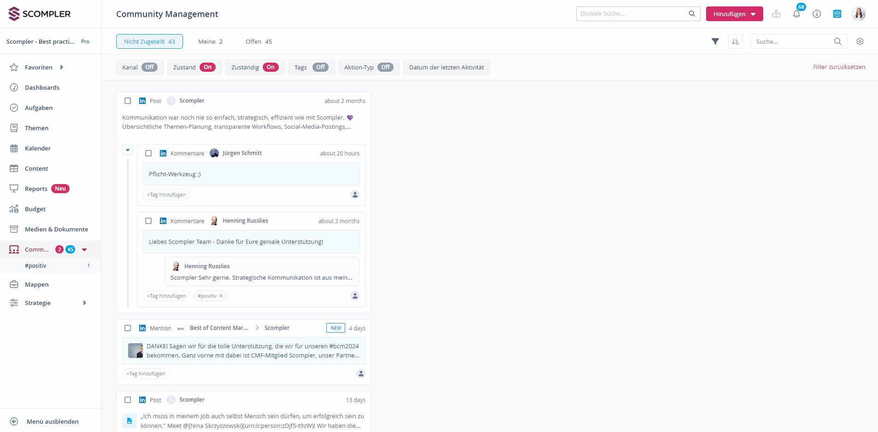Image resolution: width=878 pixels, height=432 pixels.
Task: Open the gift box icon in header
Action: tap(776, 14)
